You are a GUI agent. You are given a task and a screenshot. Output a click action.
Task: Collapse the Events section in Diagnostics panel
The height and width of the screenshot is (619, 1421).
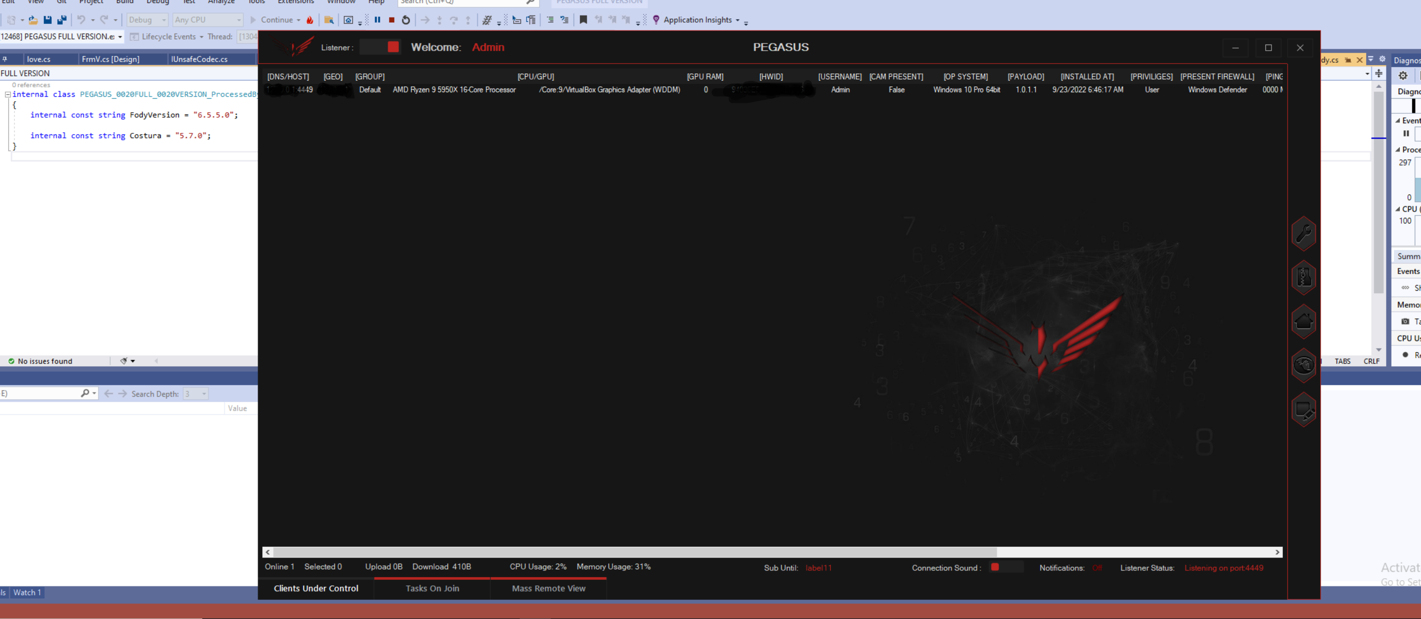(1398, 120)
